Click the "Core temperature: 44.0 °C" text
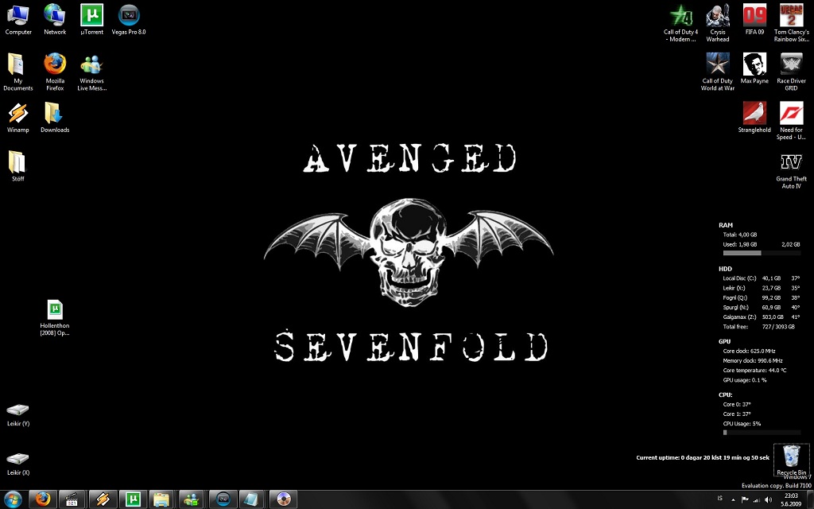Image resolution: width=814 pixels, height=509 pixels. pos(755,371)
